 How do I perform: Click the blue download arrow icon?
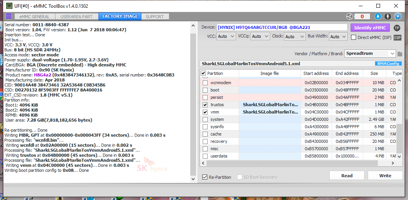[378, 16]
